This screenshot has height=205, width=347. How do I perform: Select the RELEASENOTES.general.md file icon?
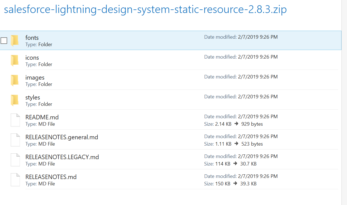point(15,140)
